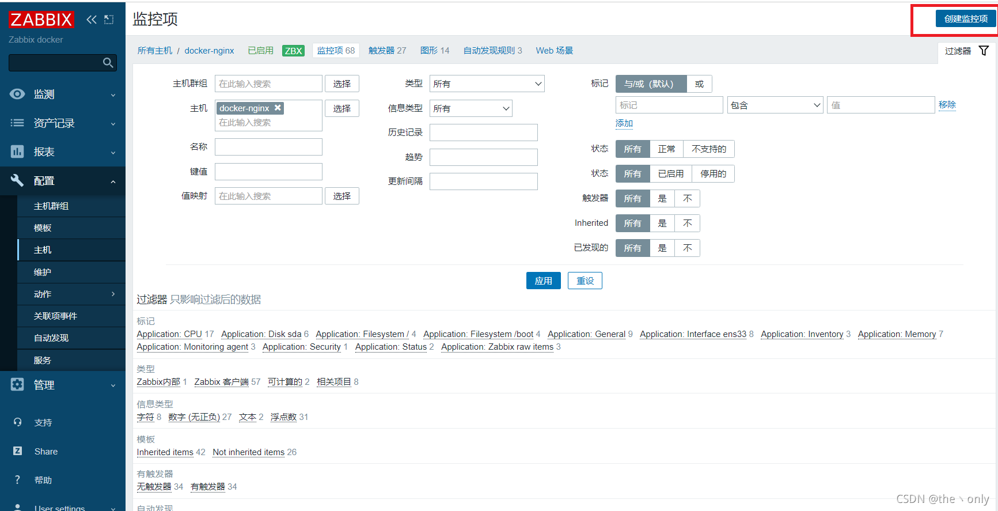Open the 类型 dropdown

[487, 84]
